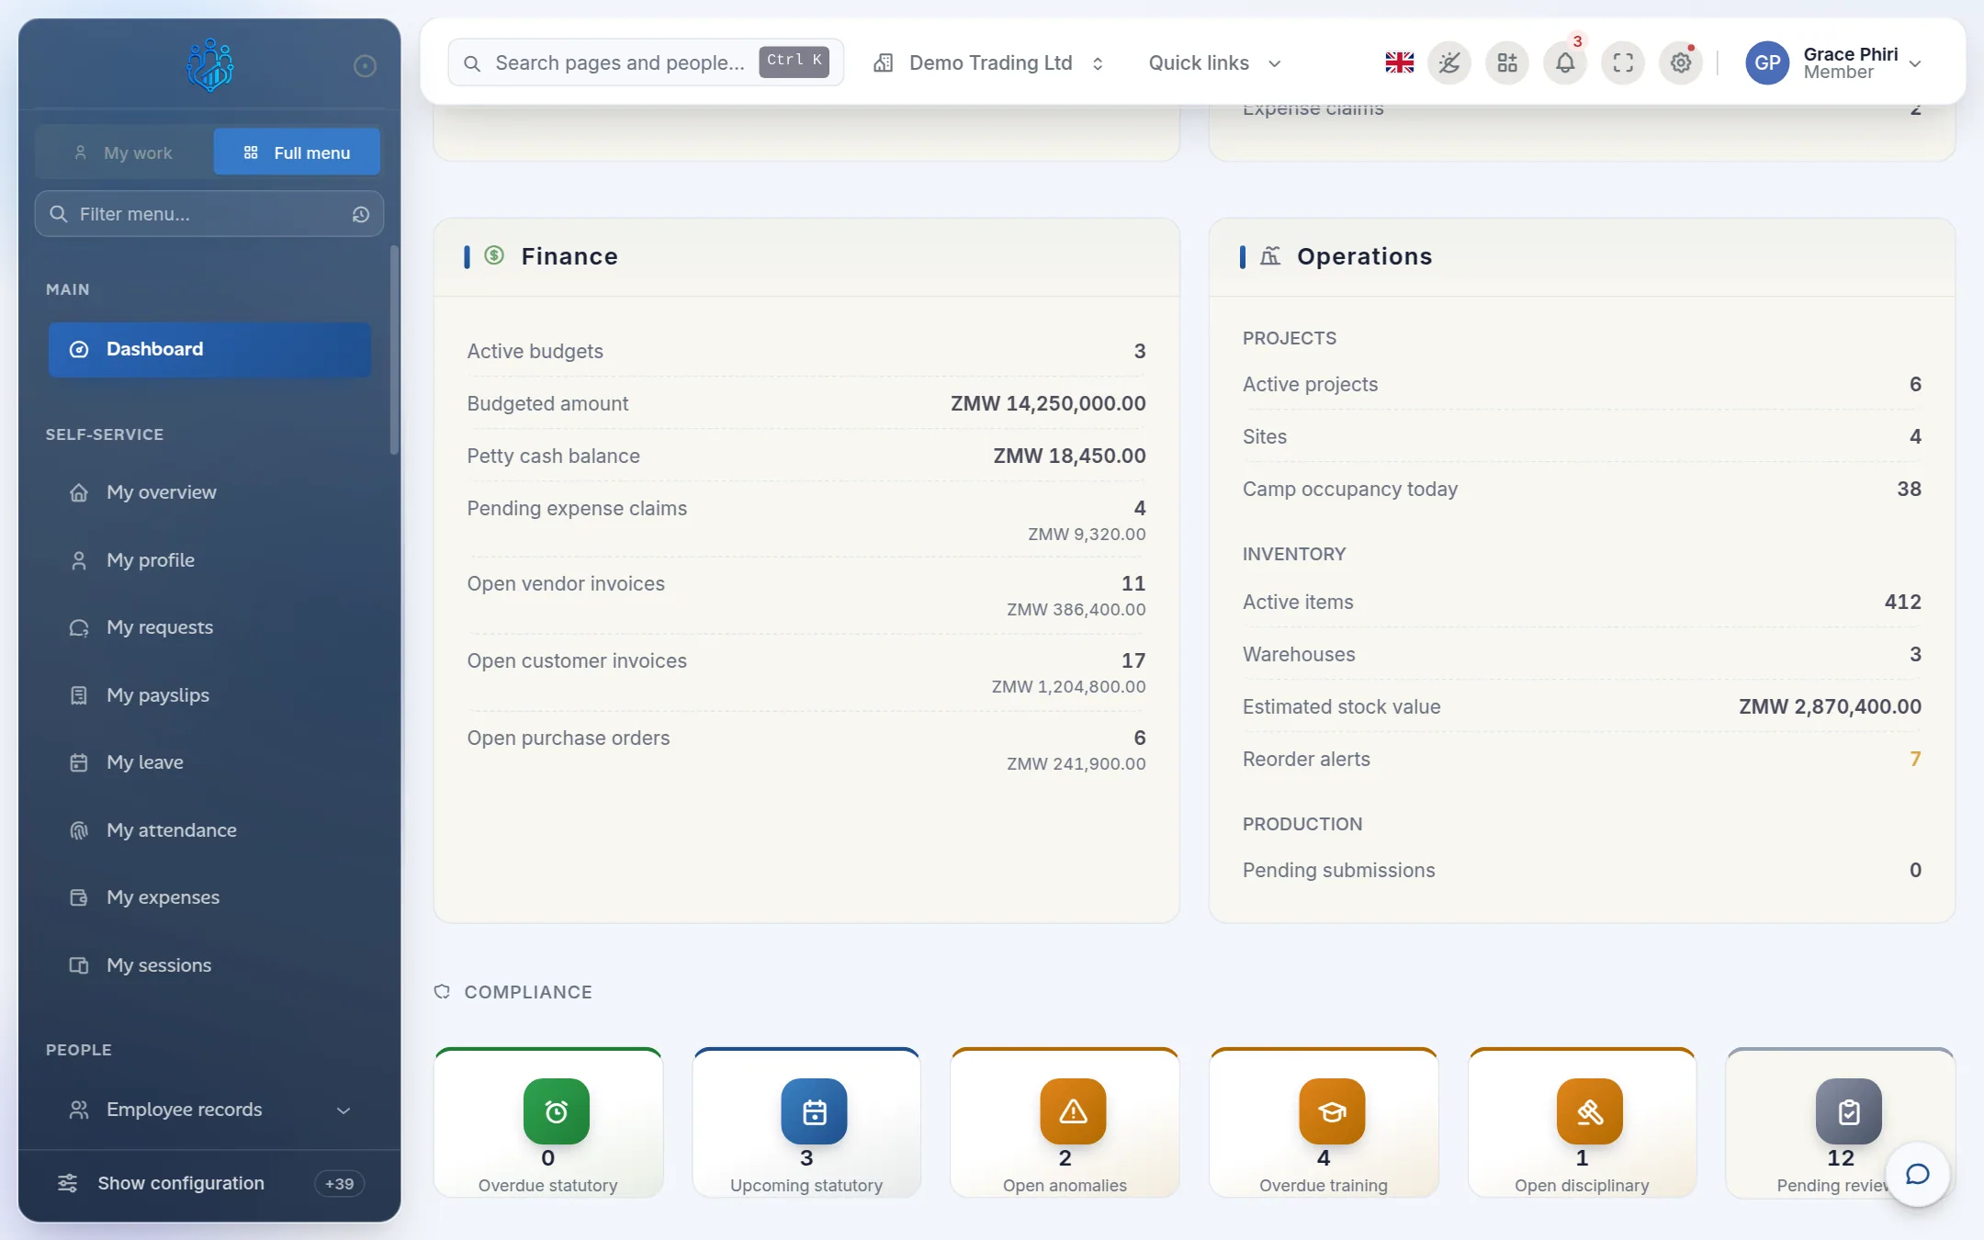Go to My requests
The width and height of the screenshot is (1984, 1240).
point(209,627)
